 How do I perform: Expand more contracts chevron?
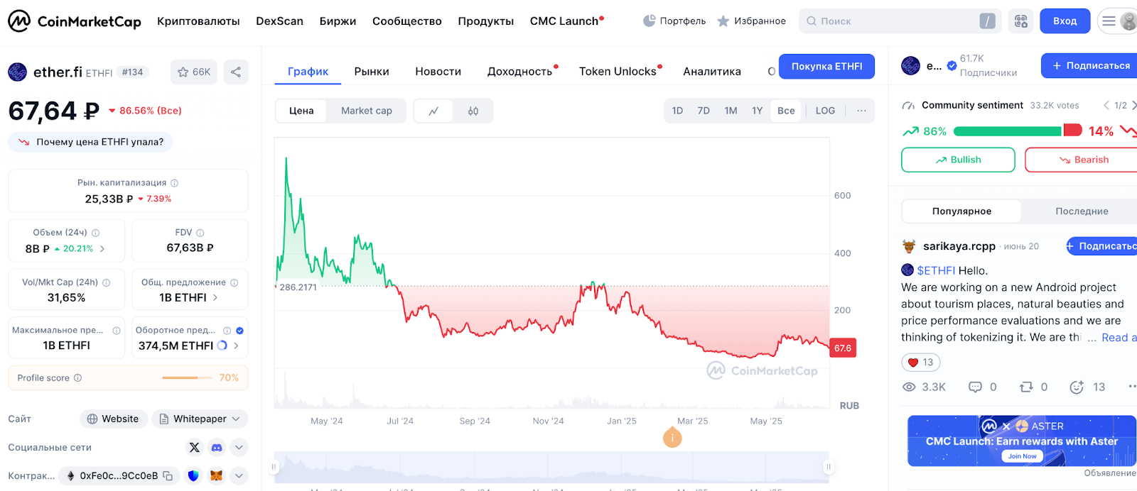pos(239,475)
